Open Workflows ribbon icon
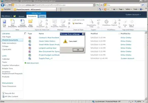The height and width of the screenshot is (103, 148). point(106,23)
